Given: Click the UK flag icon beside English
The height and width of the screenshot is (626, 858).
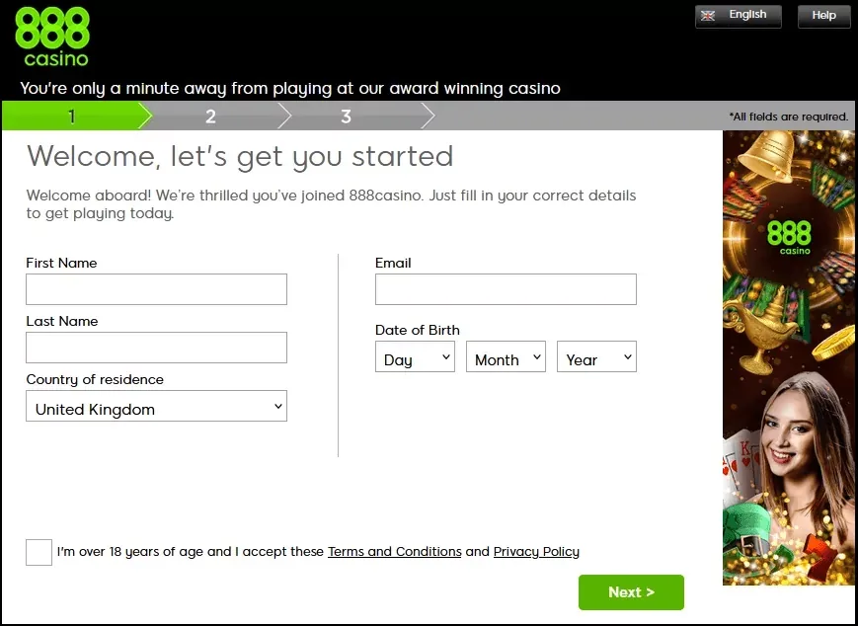Looking at the screenshot, I should (708, 16).
